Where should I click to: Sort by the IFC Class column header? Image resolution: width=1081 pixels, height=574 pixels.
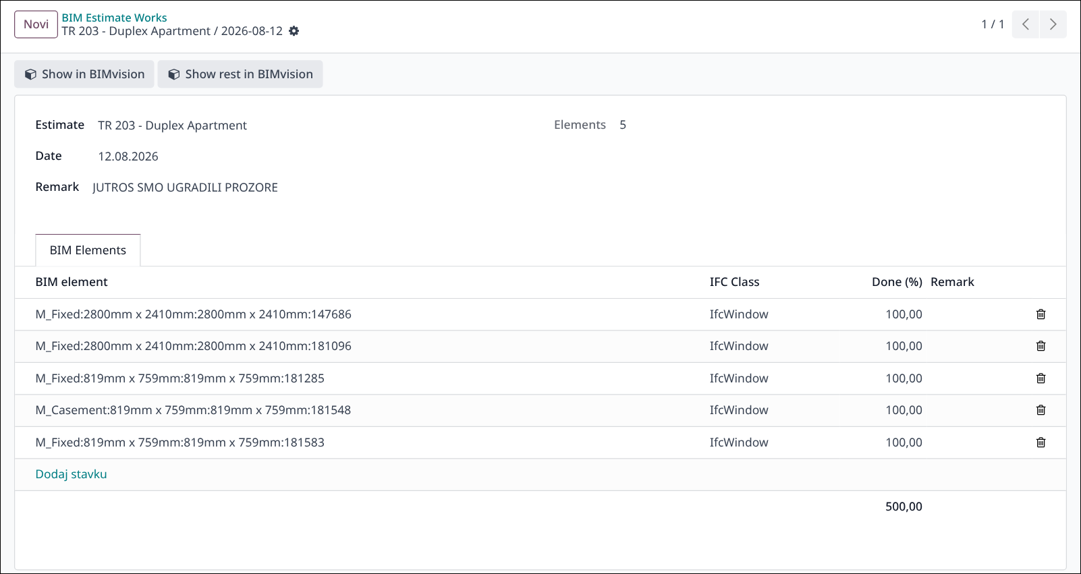(x=734, y=282)
